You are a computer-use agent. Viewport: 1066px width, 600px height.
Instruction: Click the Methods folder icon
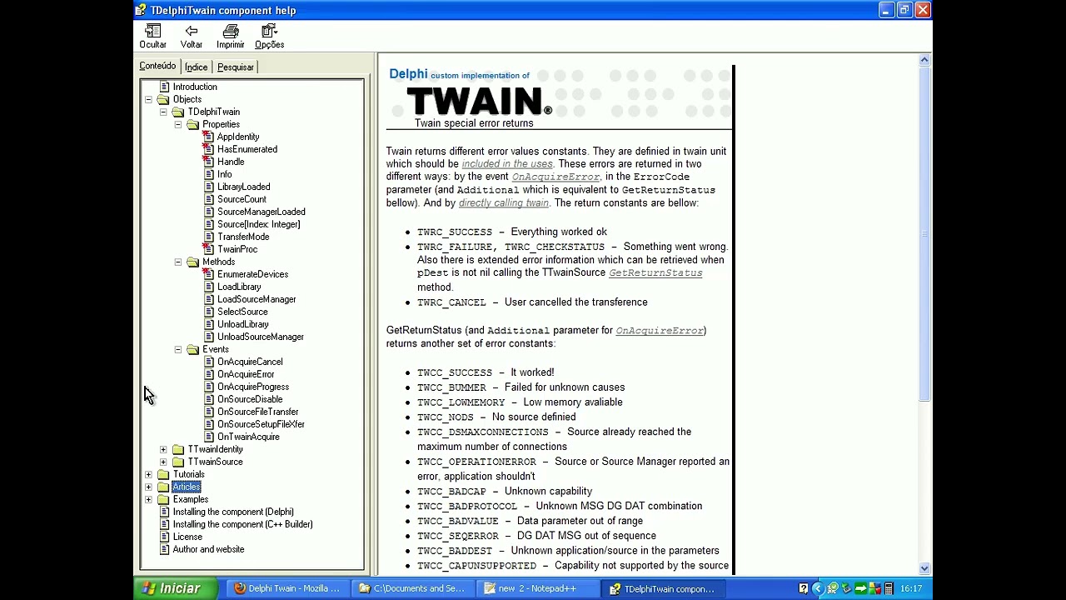193,262
